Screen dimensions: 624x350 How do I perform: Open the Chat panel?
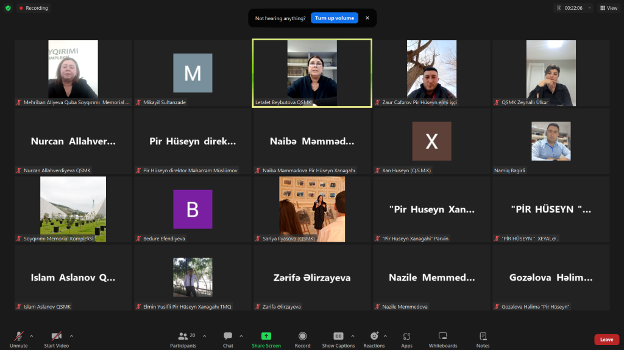(x=228, y=340)
